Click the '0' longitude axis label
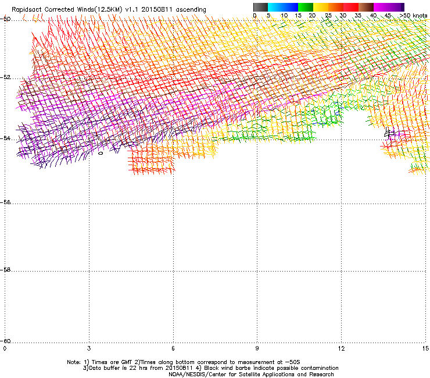The height and width of the screenshot is (378, 430). tap(5, 348)
